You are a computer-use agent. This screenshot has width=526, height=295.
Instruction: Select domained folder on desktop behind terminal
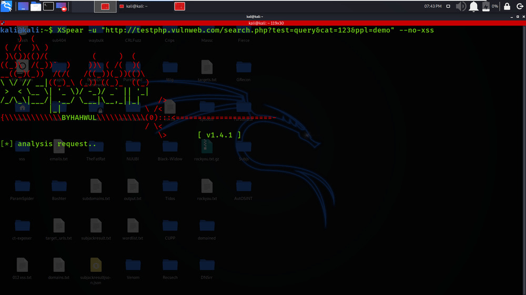(x=207, y=230)
